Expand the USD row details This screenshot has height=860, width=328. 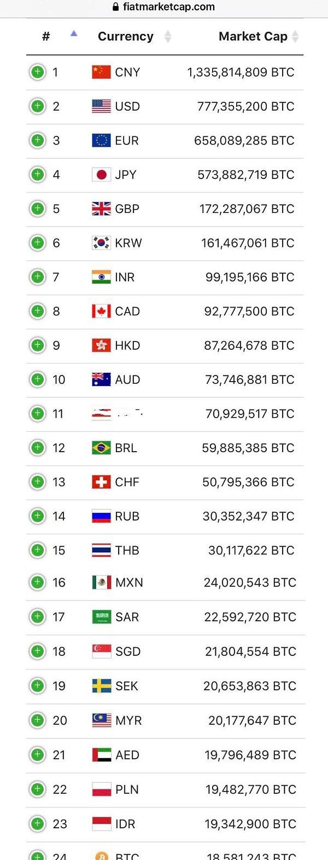(x=37, y=106)
